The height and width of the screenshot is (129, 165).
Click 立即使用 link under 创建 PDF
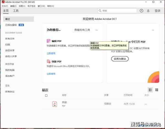pos(51,74)
